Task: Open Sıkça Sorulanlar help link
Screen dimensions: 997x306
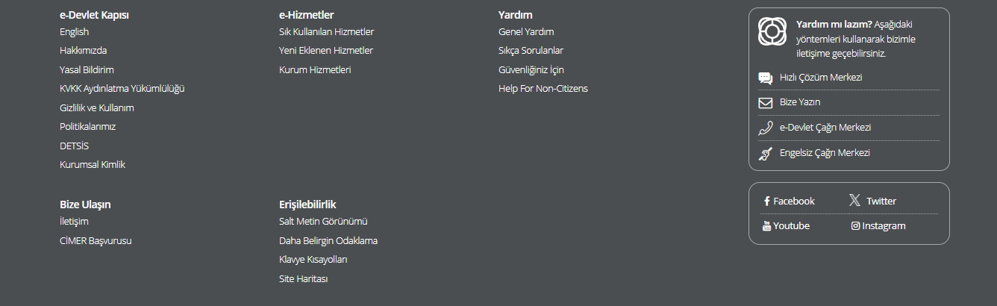Action: coord(531,51)
